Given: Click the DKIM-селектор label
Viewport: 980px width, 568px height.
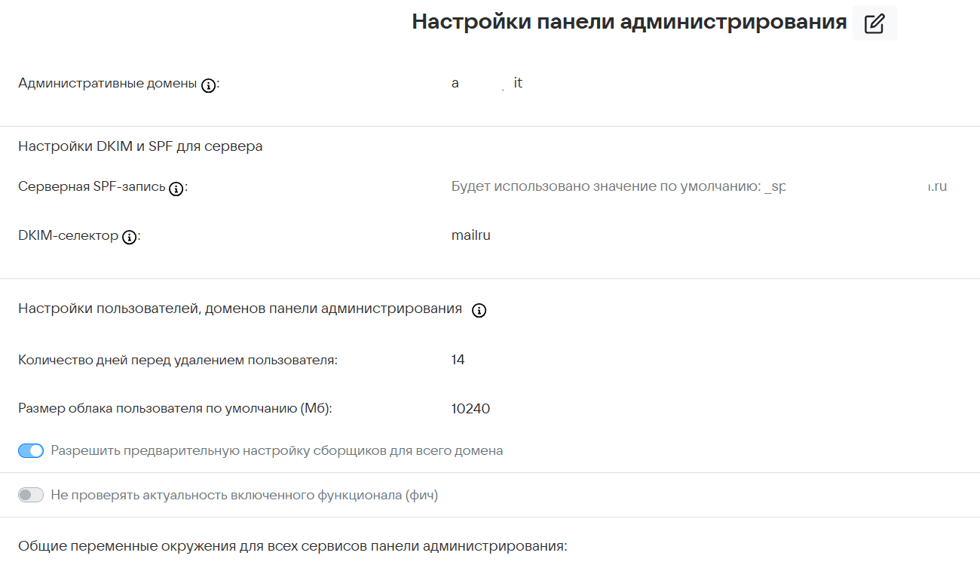Looking at the screenshot, I should [x=68, y=235].
